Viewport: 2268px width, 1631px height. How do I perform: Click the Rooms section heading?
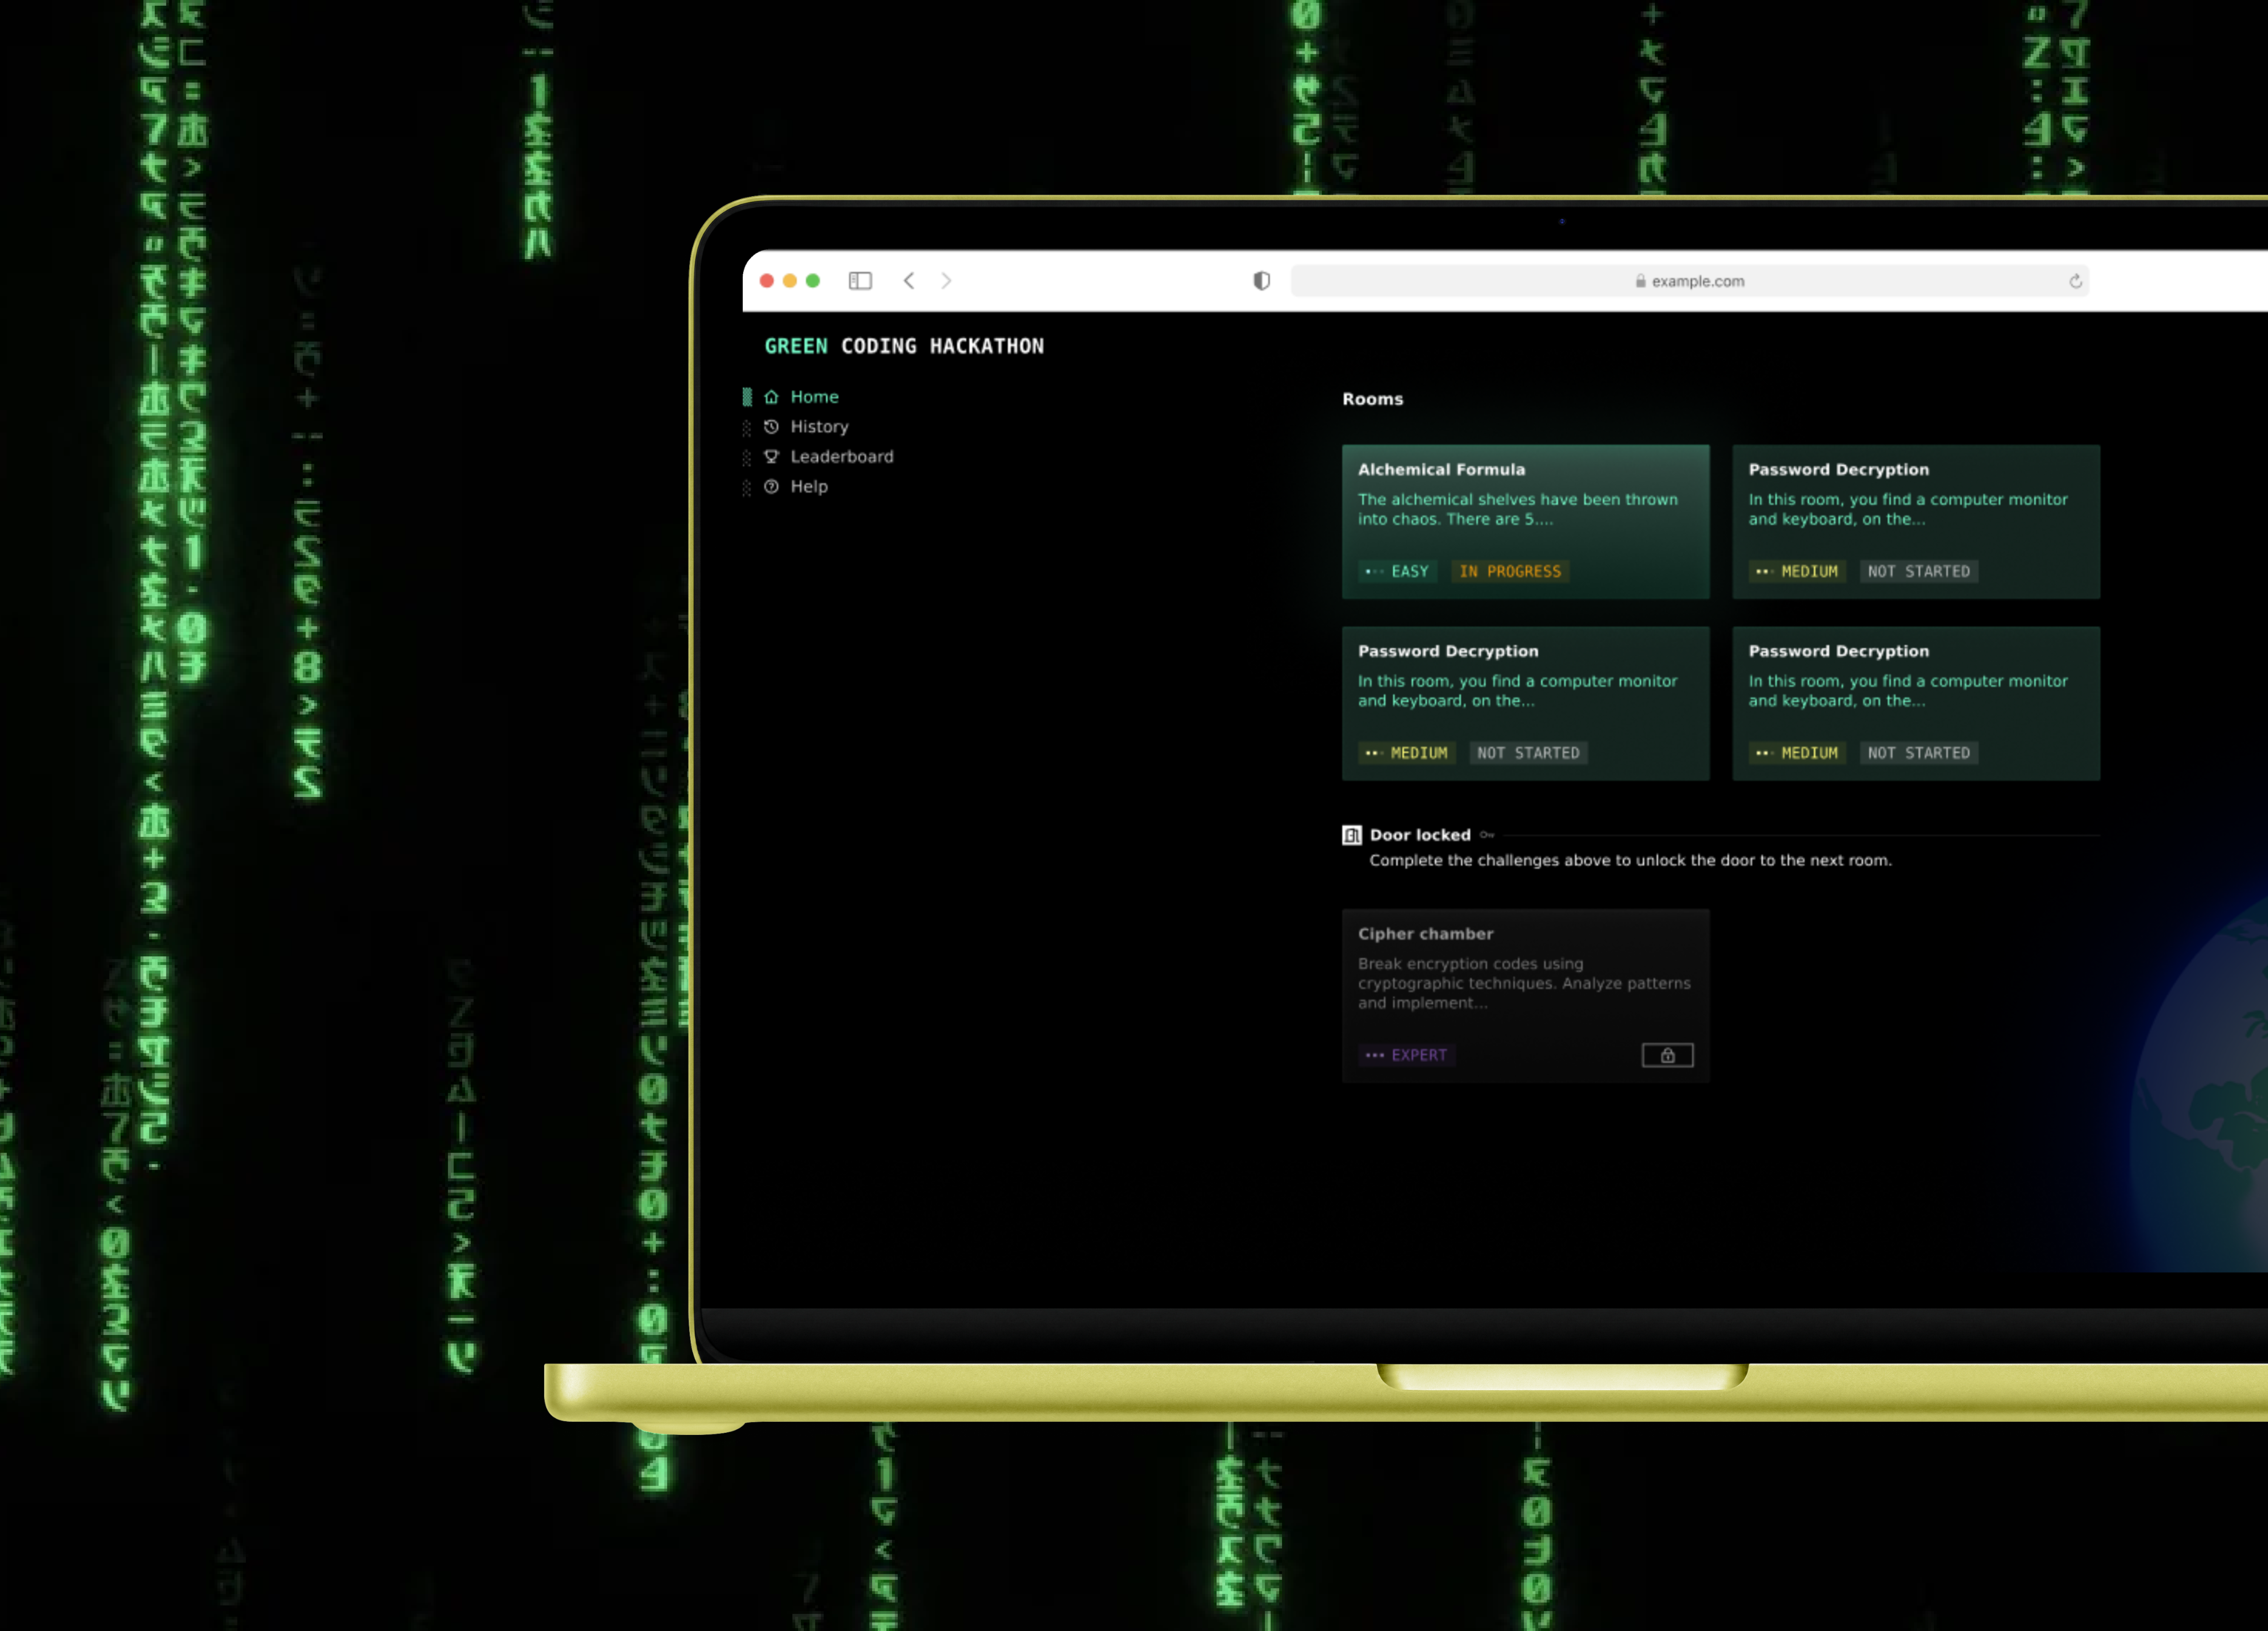click(1373, 399)
